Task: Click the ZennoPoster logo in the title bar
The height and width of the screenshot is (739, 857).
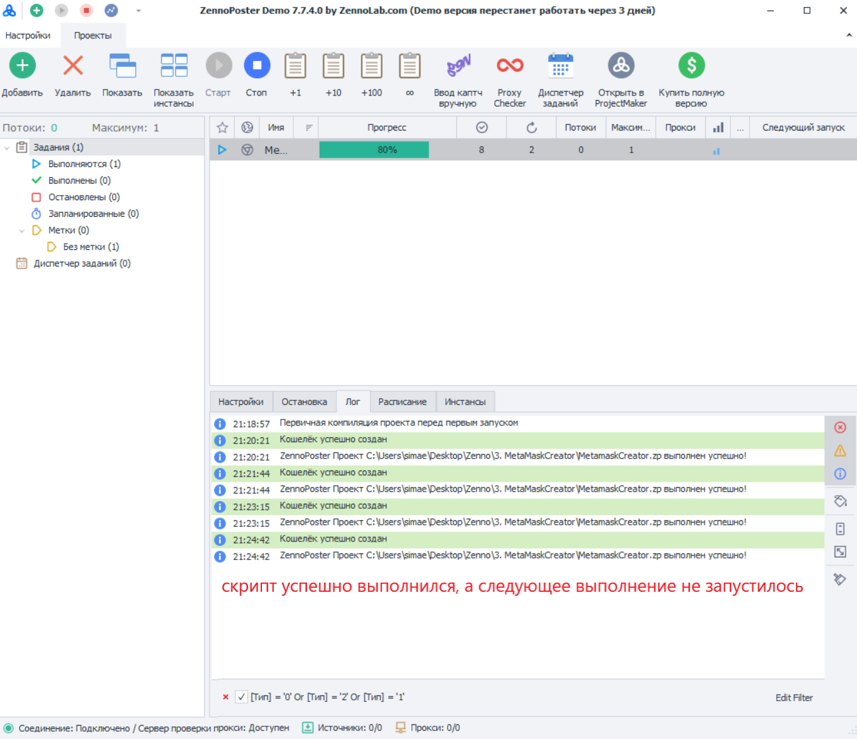Action: pos(9,11)
